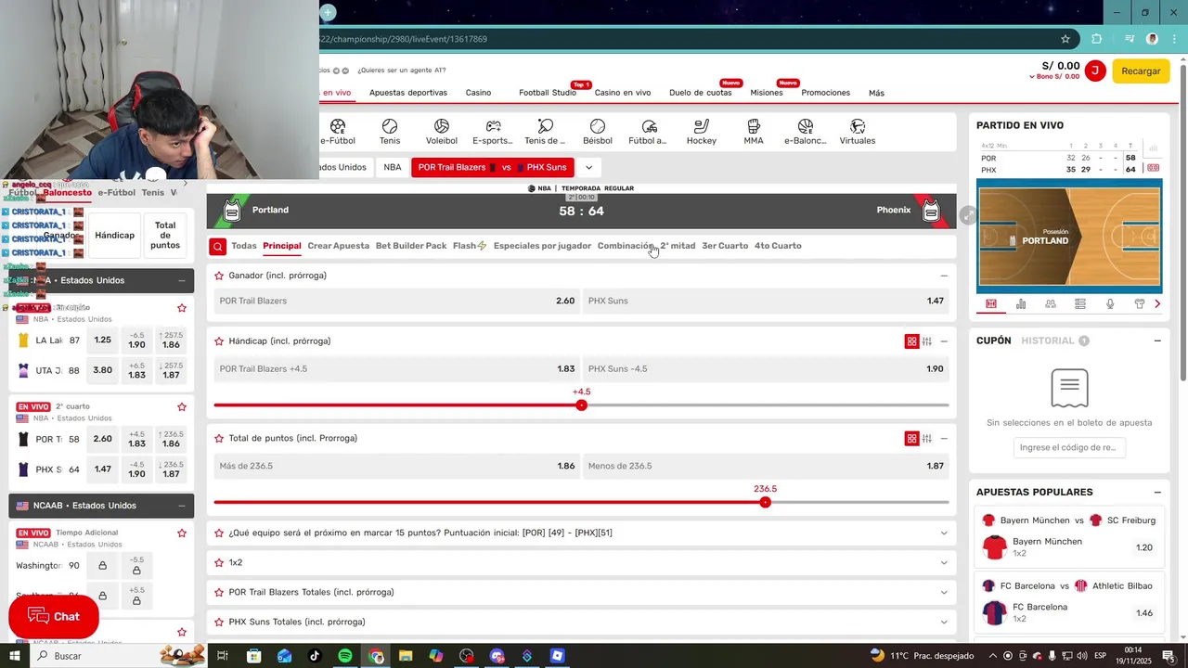Favorite PHX Suns Totales market
Image resolution: width=1188 pixels, height=668 pixels.
[219, 623]
